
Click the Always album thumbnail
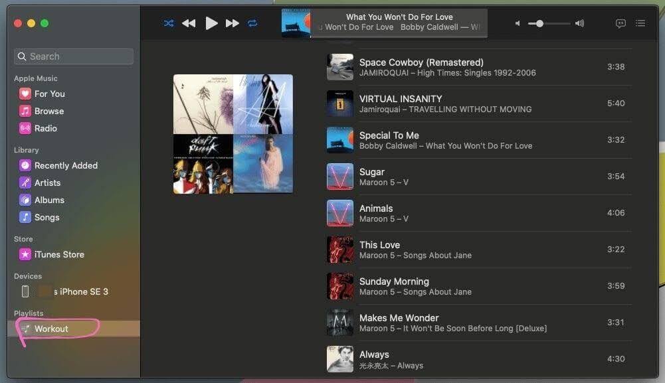(x=340, y=359)
